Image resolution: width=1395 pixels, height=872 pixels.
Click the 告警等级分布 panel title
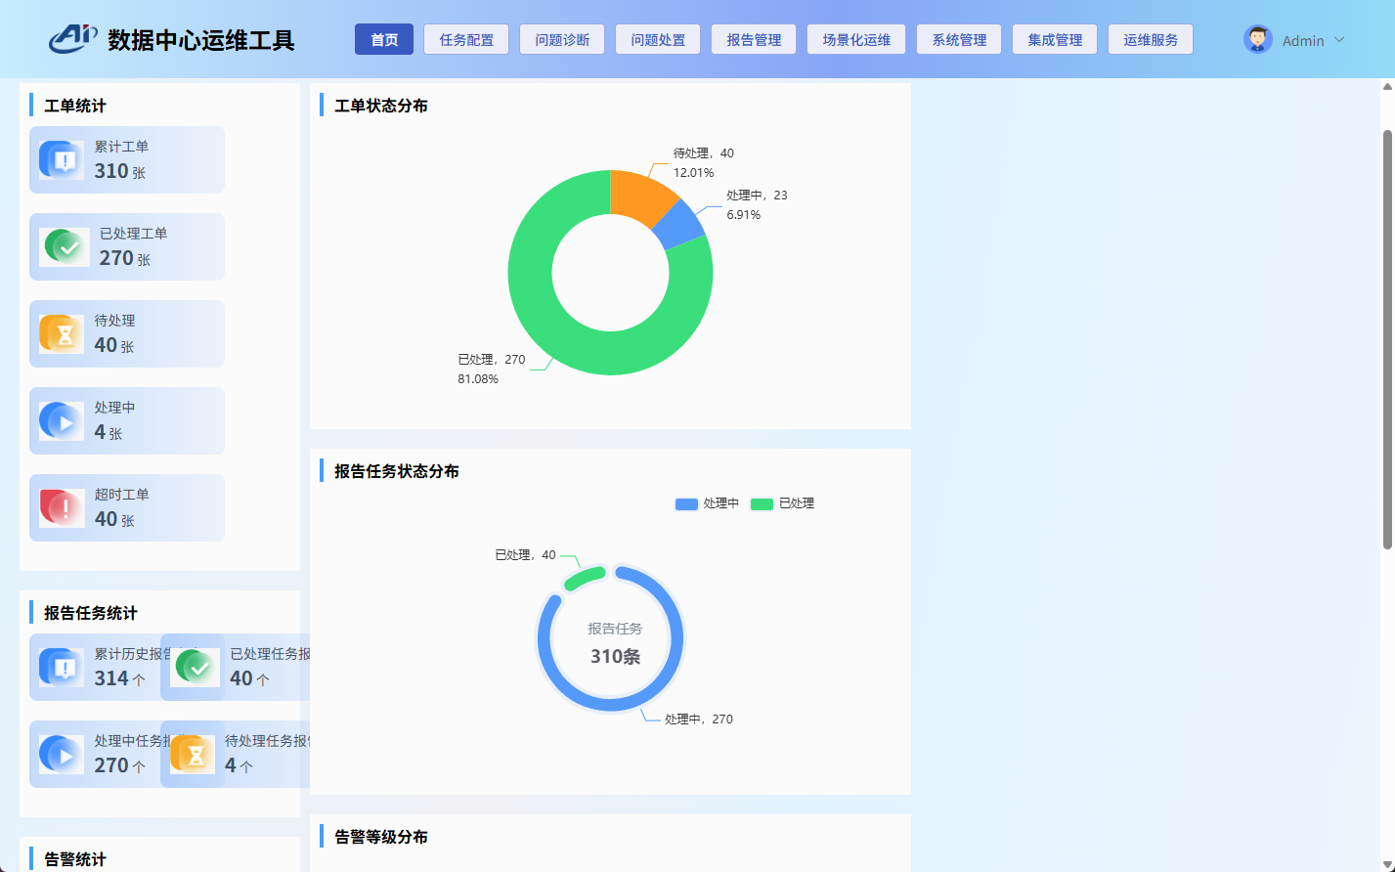pyautogui.click(x=381, y=837)
